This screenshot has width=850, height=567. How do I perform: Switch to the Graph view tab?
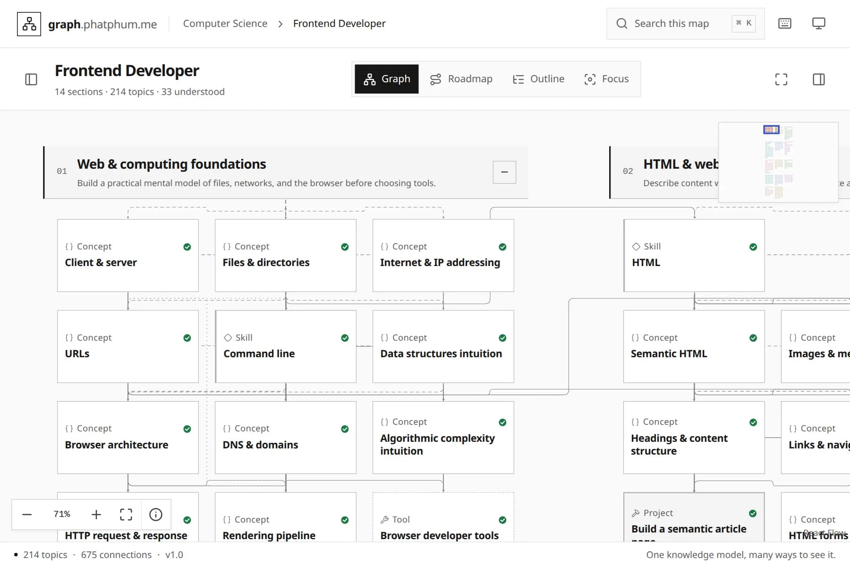(x=387, y=79)
